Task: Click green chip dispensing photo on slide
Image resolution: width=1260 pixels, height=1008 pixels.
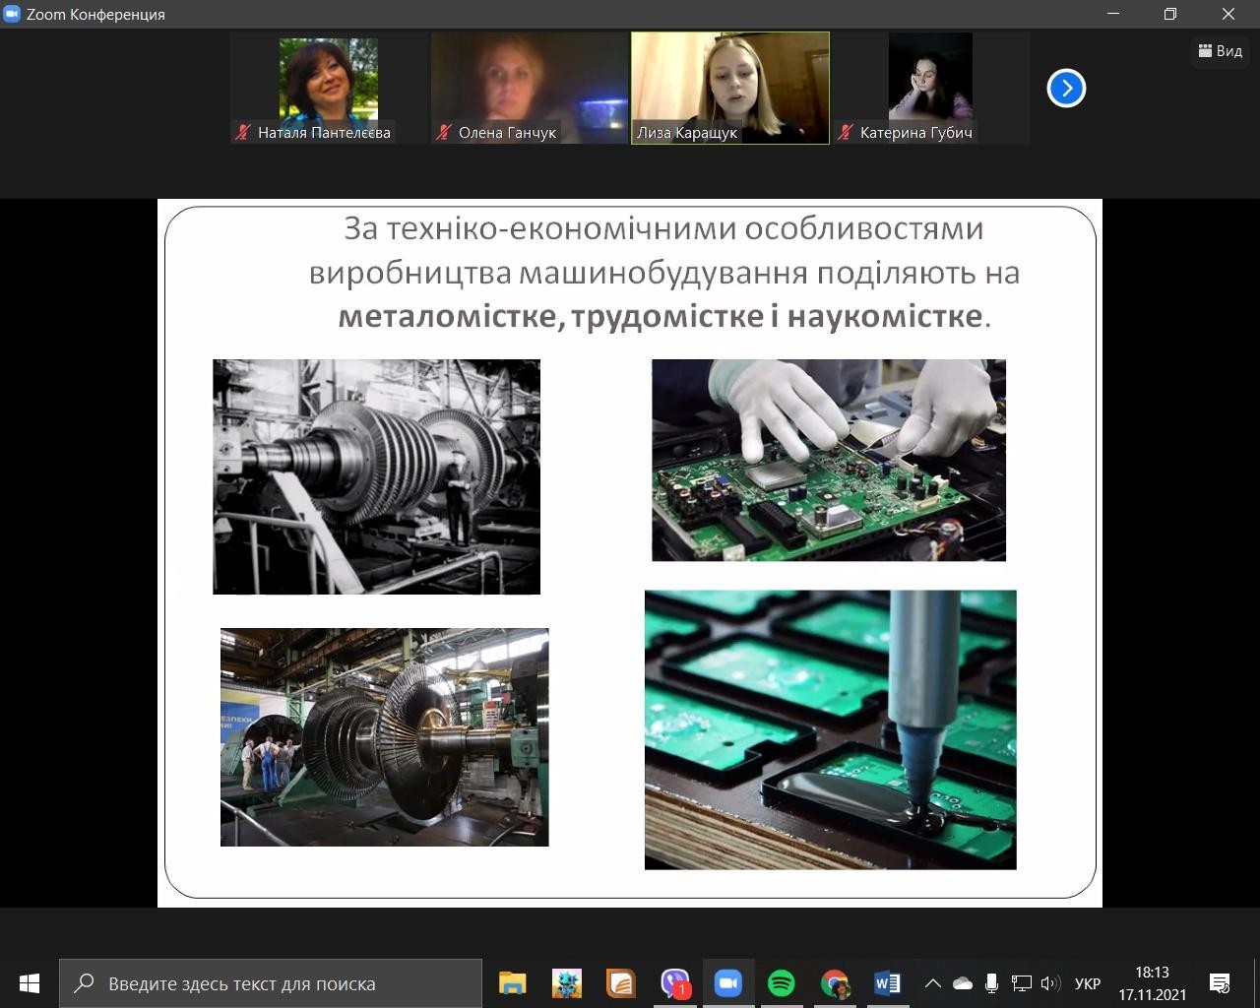Action: (830, 729)
